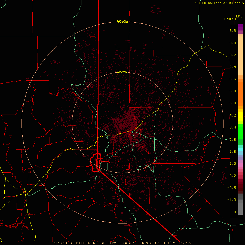The width and height of the screenshot is (245, 245).
Task: Click the 0.2 value on the color scale
Action: coord(233,176)
